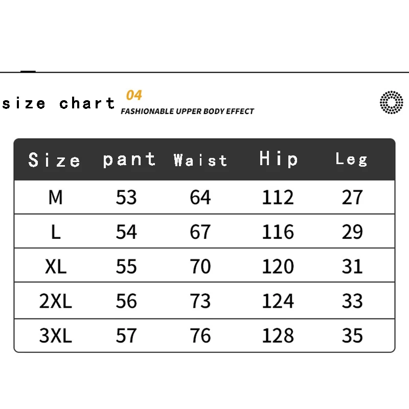Click the orange 04 number
Screen dimensions: 409x409
click(134, 95)
